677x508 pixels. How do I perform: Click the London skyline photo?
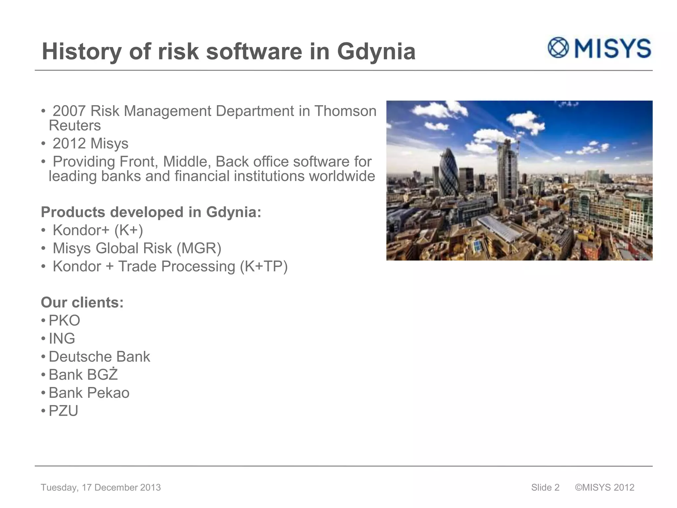519,180
